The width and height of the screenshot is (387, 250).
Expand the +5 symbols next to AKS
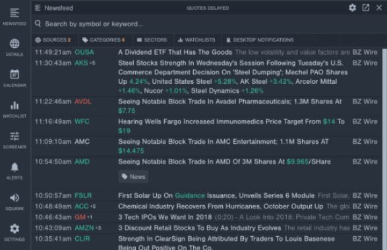click(x=92, y=63)
